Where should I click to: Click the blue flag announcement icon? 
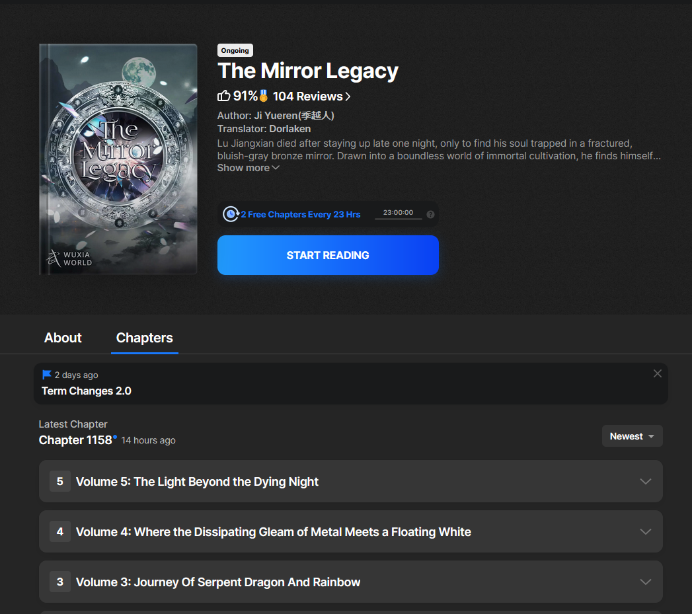tap(46, 375)
